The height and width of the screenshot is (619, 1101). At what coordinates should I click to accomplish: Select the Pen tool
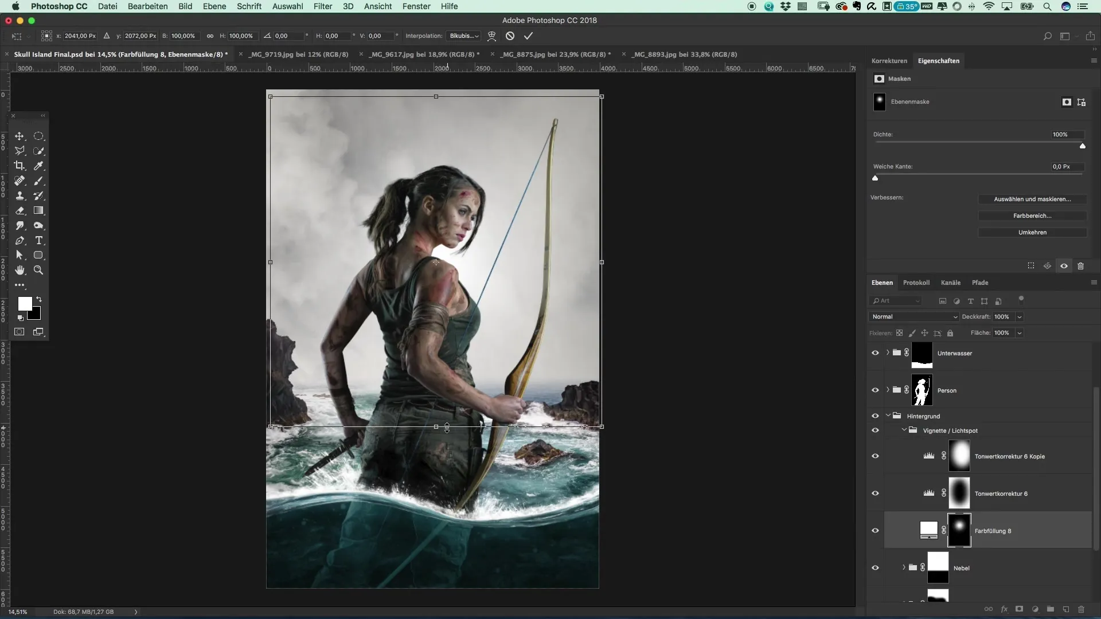click(19, 240)
